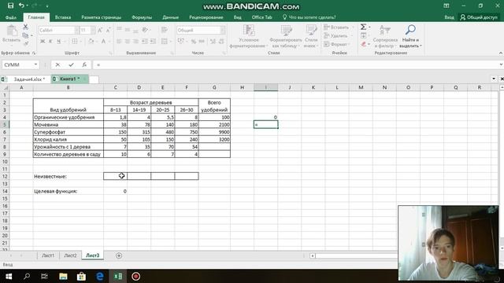504x283 pixels.
Task: Expand the formula bar with chevron
Action: pos(501,64)
